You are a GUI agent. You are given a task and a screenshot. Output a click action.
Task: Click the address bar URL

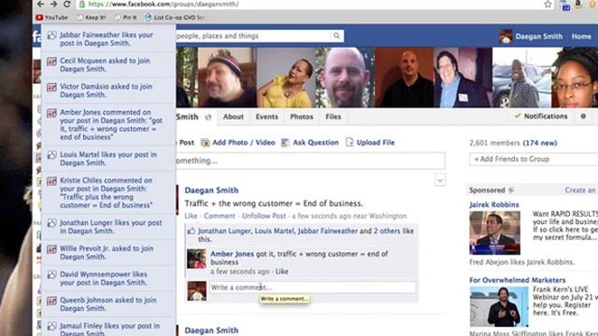(164, 4)
